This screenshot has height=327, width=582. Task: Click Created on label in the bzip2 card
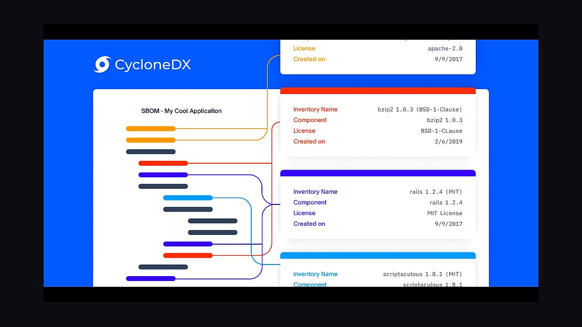click(309, 141)
